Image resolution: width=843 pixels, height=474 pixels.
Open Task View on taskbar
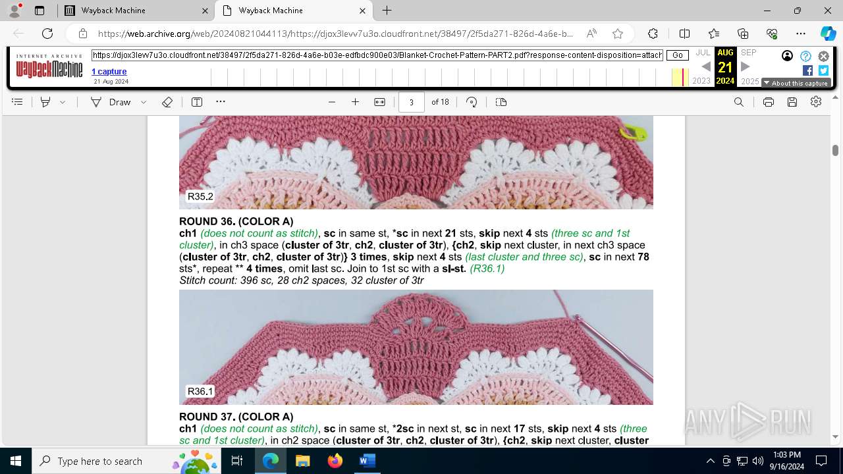coord(238,461)
